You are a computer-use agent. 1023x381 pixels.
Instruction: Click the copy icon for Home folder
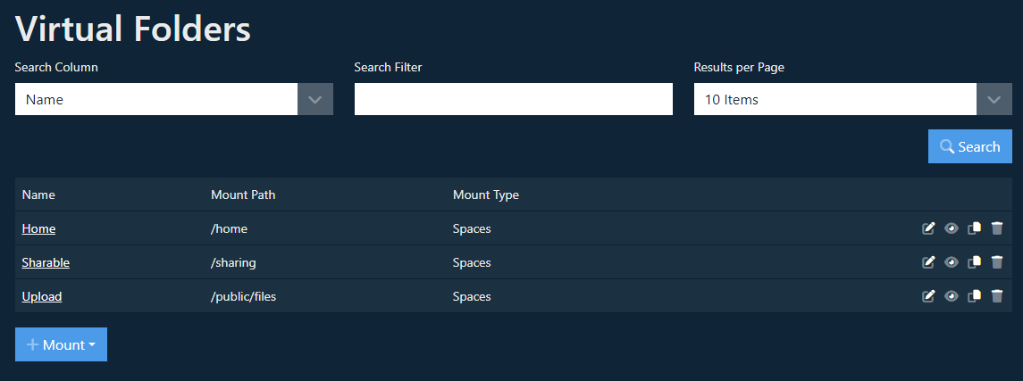click(x=974, y=228)
